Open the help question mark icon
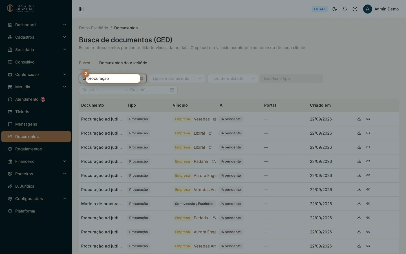The image size is (406, 254). 355,9
